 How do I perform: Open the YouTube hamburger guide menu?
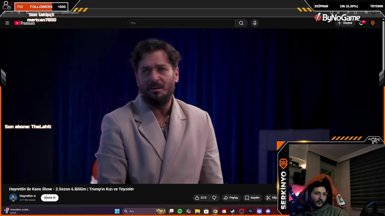(7, 23)
